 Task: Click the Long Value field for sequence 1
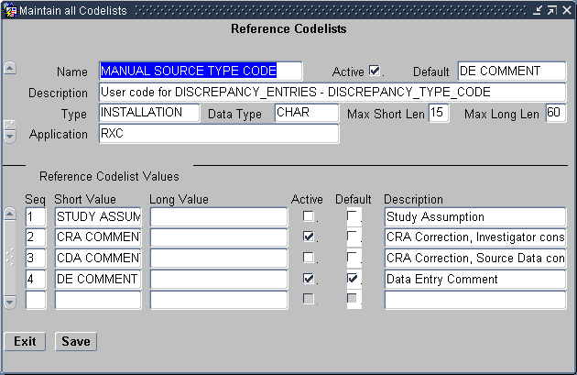pos(218,217)
